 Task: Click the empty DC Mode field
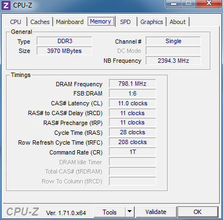point(173,51)
